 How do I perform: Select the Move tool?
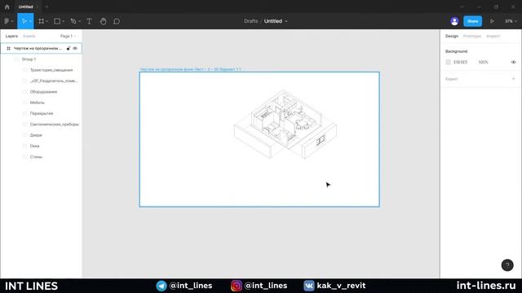tap(24, 21)
